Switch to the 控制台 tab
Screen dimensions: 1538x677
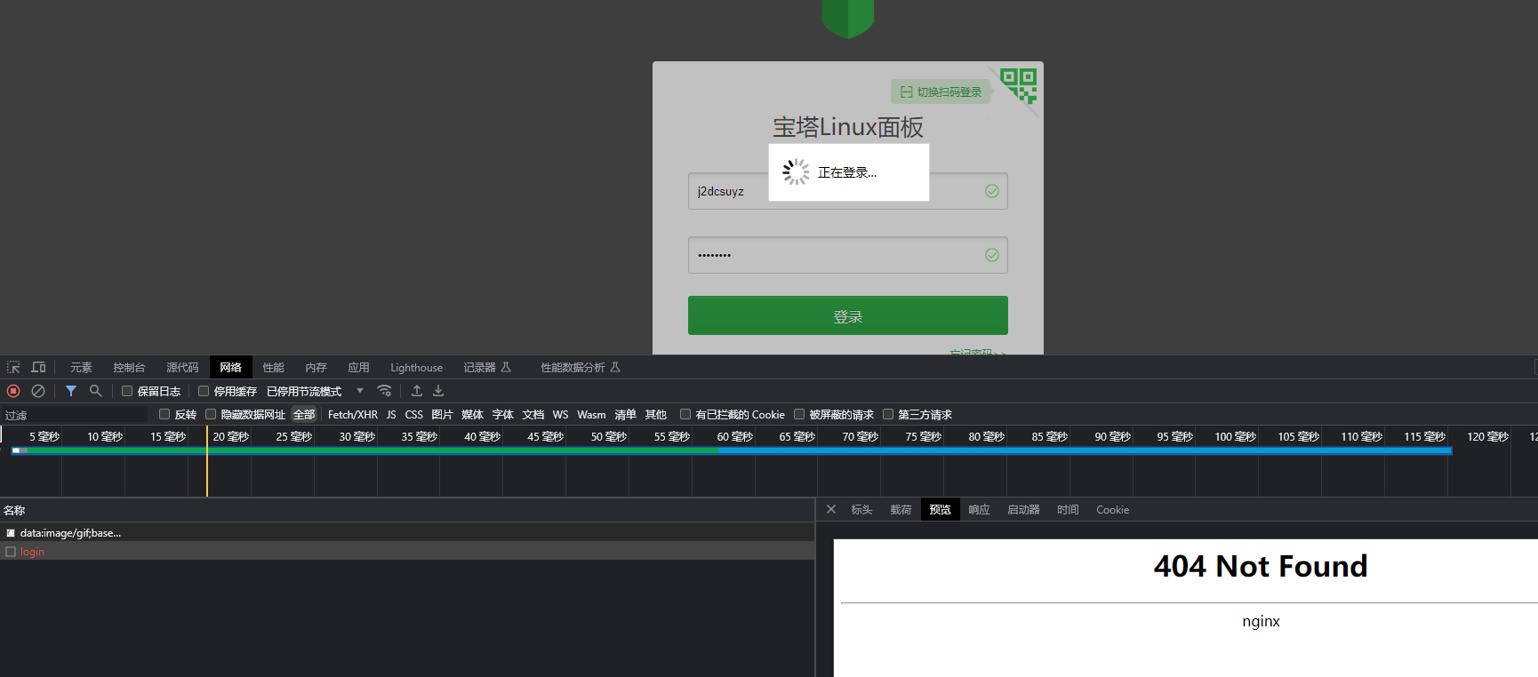click(x=129, y=367)
